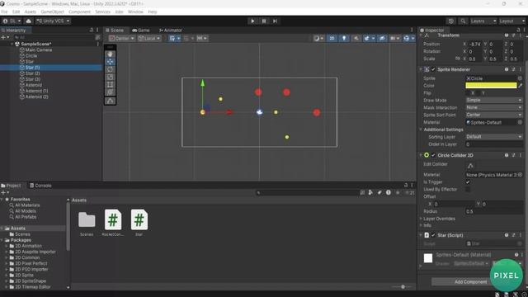Open the Window menu

pyautogui.click(x=135, y=12)
